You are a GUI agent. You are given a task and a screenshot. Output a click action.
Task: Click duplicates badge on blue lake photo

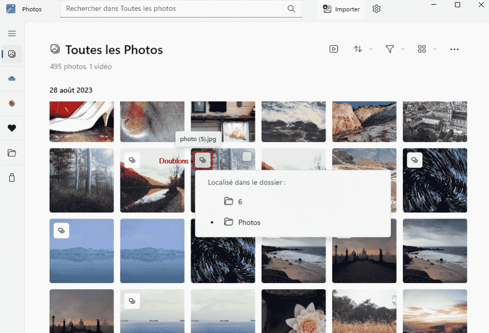pos(61,230)
